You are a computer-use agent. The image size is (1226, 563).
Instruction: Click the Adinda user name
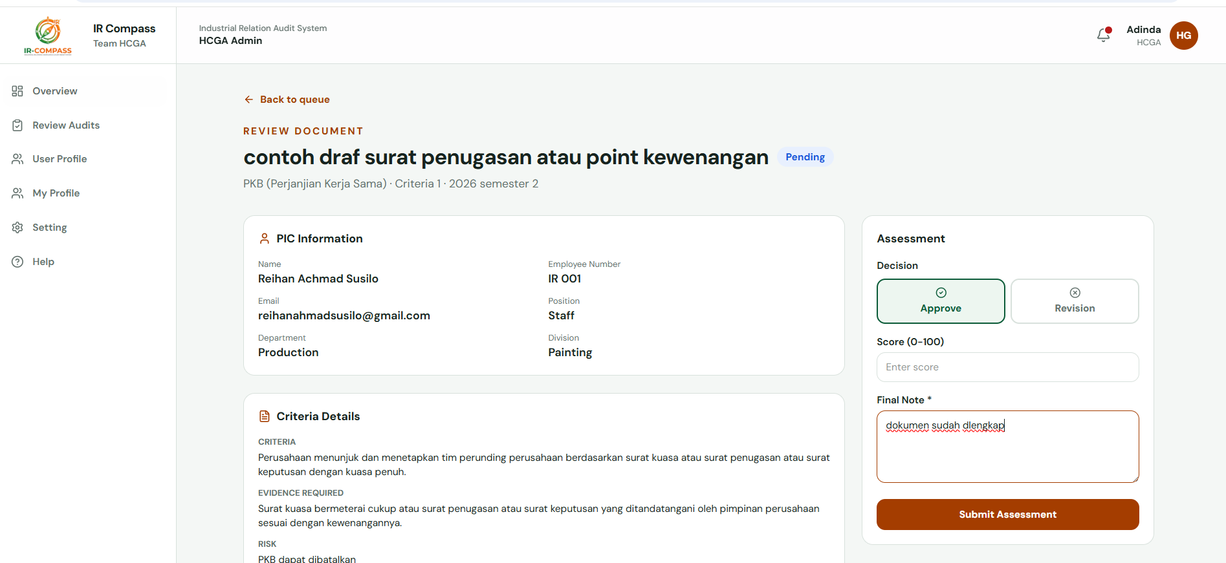(x=1143, y=30)
